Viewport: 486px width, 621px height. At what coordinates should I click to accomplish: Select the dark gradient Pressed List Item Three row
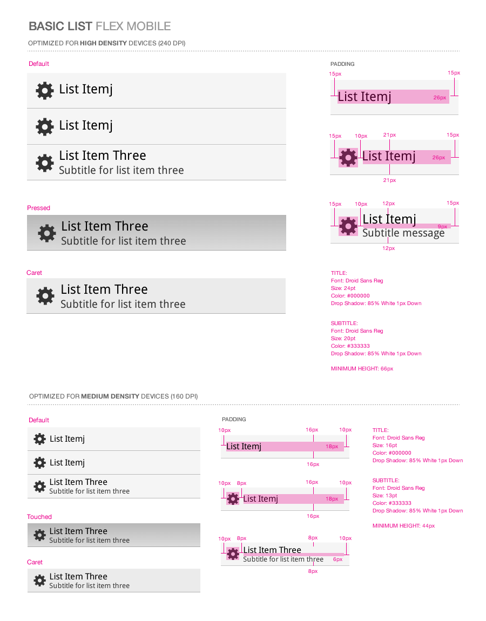157,233
